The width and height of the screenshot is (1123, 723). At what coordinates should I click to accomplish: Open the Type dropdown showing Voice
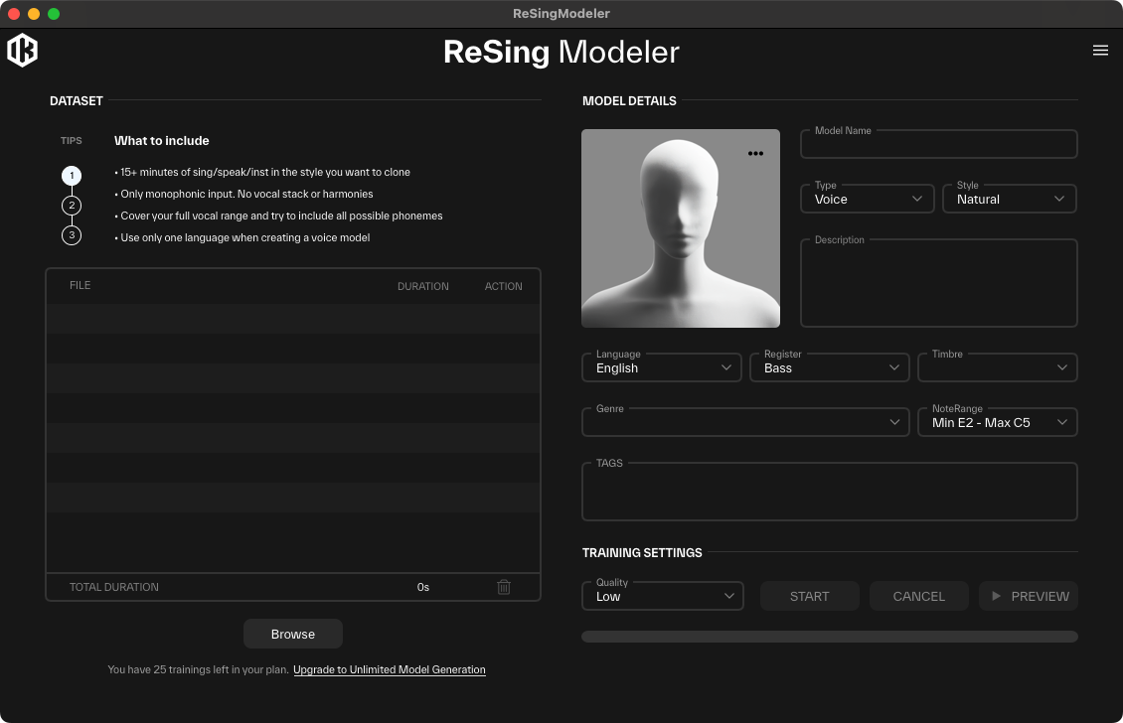tap(867, 199)
